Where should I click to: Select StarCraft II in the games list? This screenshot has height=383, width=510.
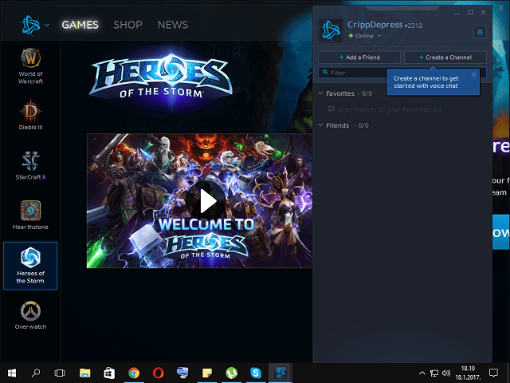30,166
